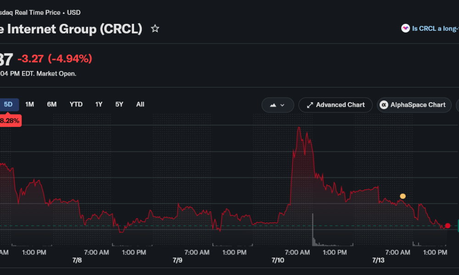The image size is (459, 275).
Task: Select the YTD range tab
Action: pyautogui.click(x=76, y=104)
